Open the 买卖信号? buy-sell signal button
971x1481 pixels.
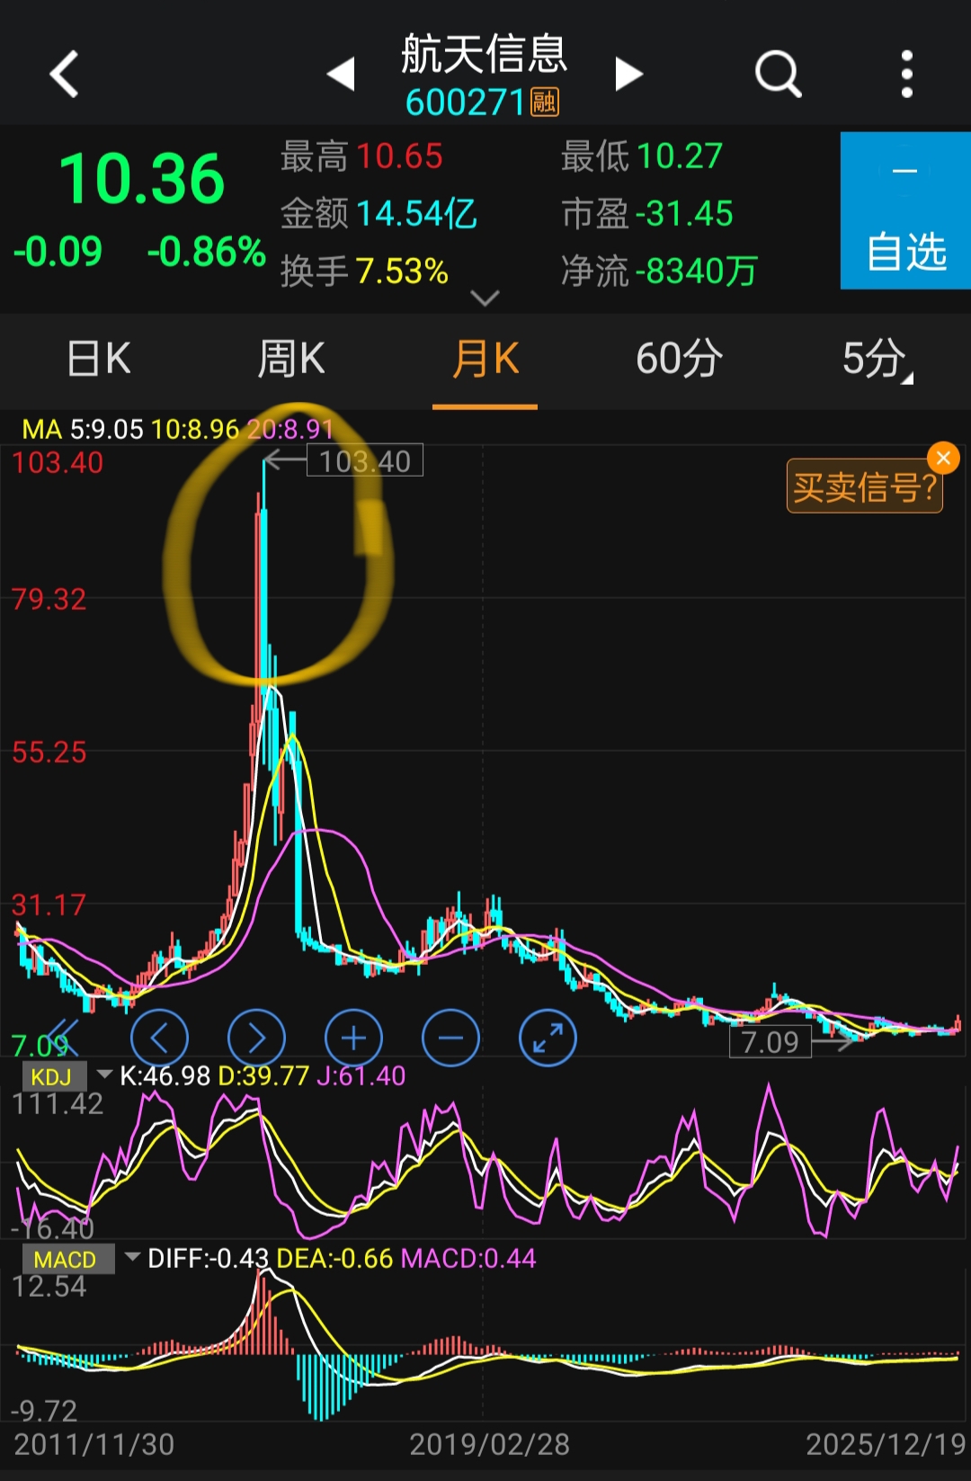pos(864,487)
